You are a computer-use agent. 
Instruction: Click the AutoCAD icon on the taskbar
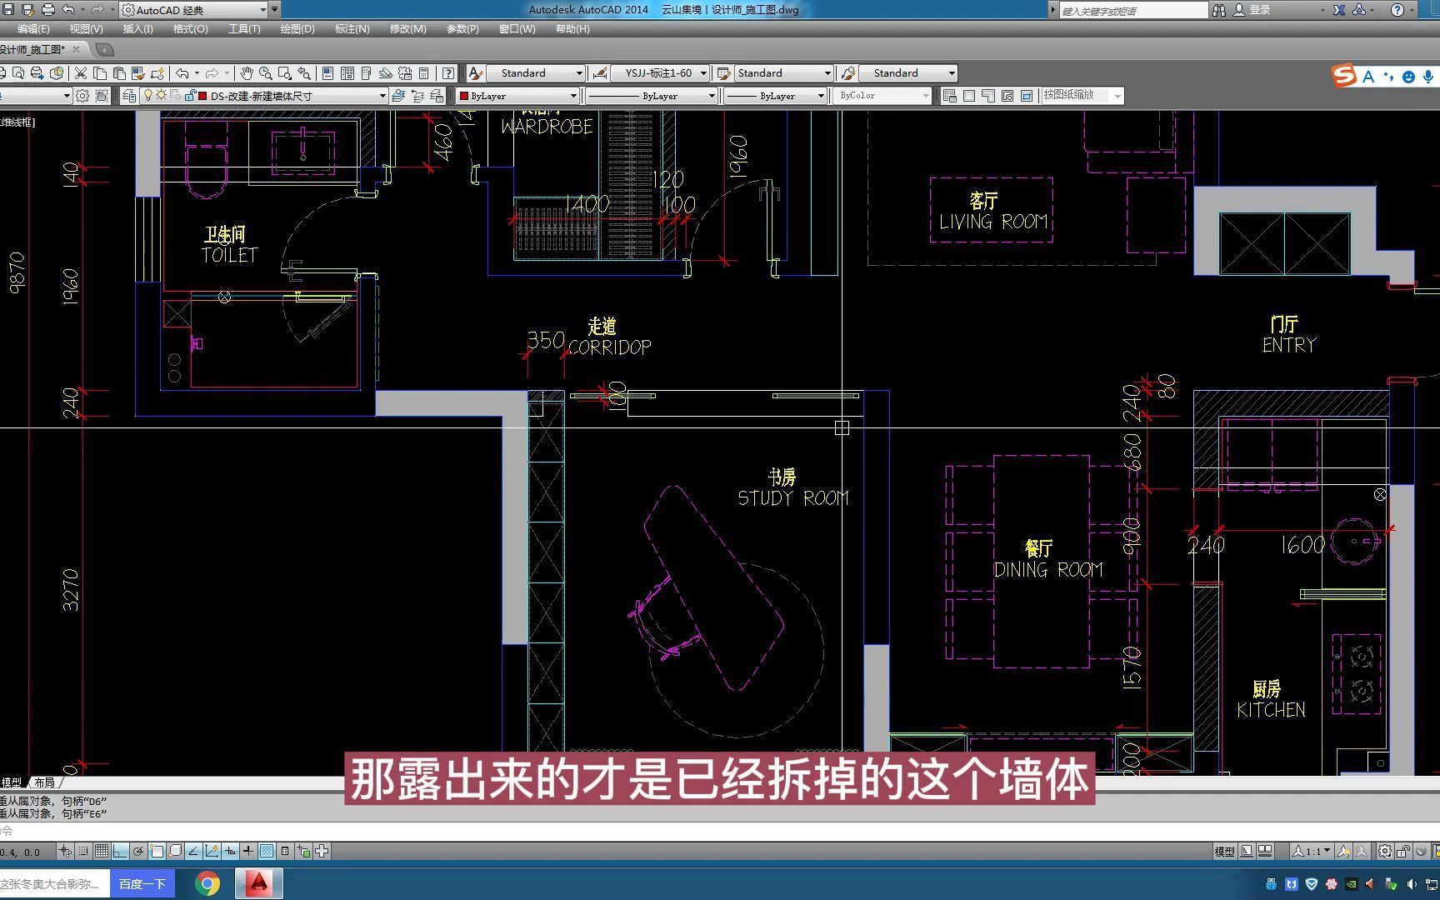(x=259, y=883)
